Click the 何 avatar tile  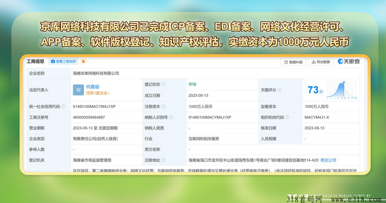pos(78,90)
